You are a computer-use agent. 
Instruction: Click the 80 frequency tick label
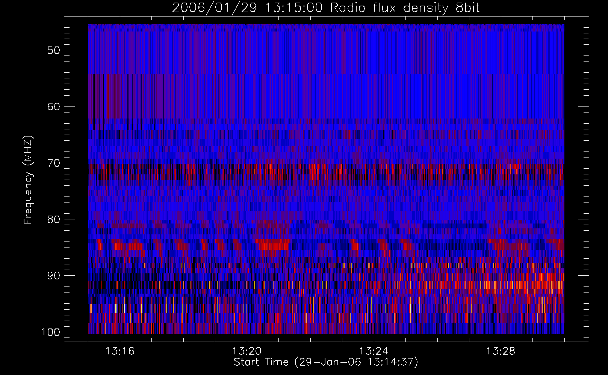point(54,219)
